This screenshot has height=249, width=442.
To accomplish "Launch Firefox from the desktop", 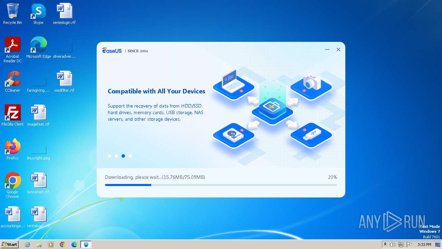I will click(12, 149).
